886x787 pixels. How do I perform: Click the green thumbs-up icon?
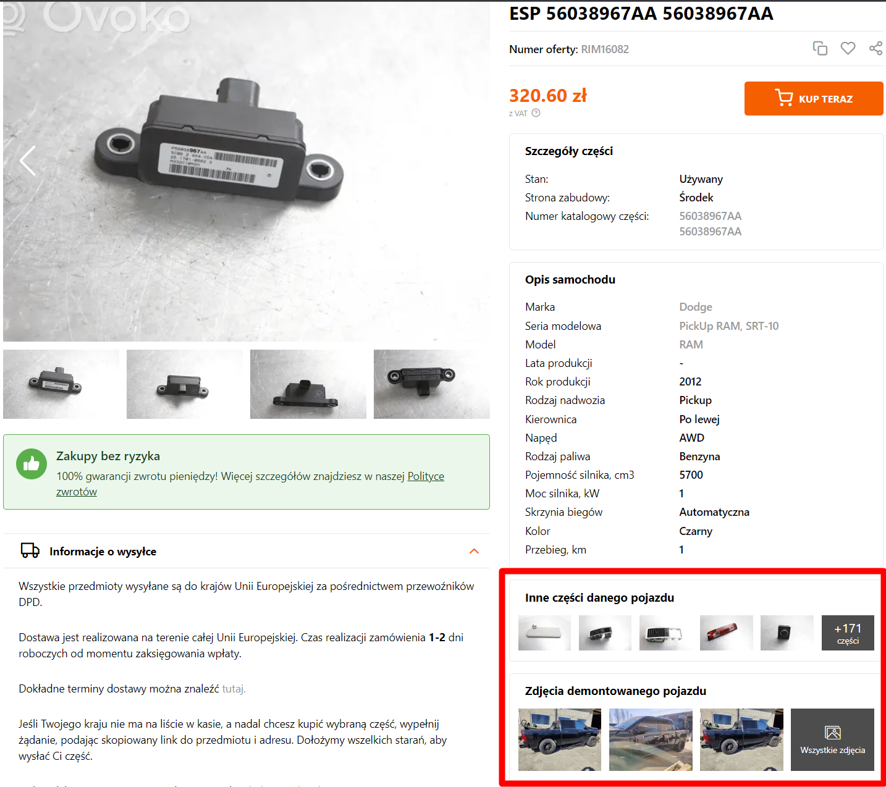tap(32, 464)
